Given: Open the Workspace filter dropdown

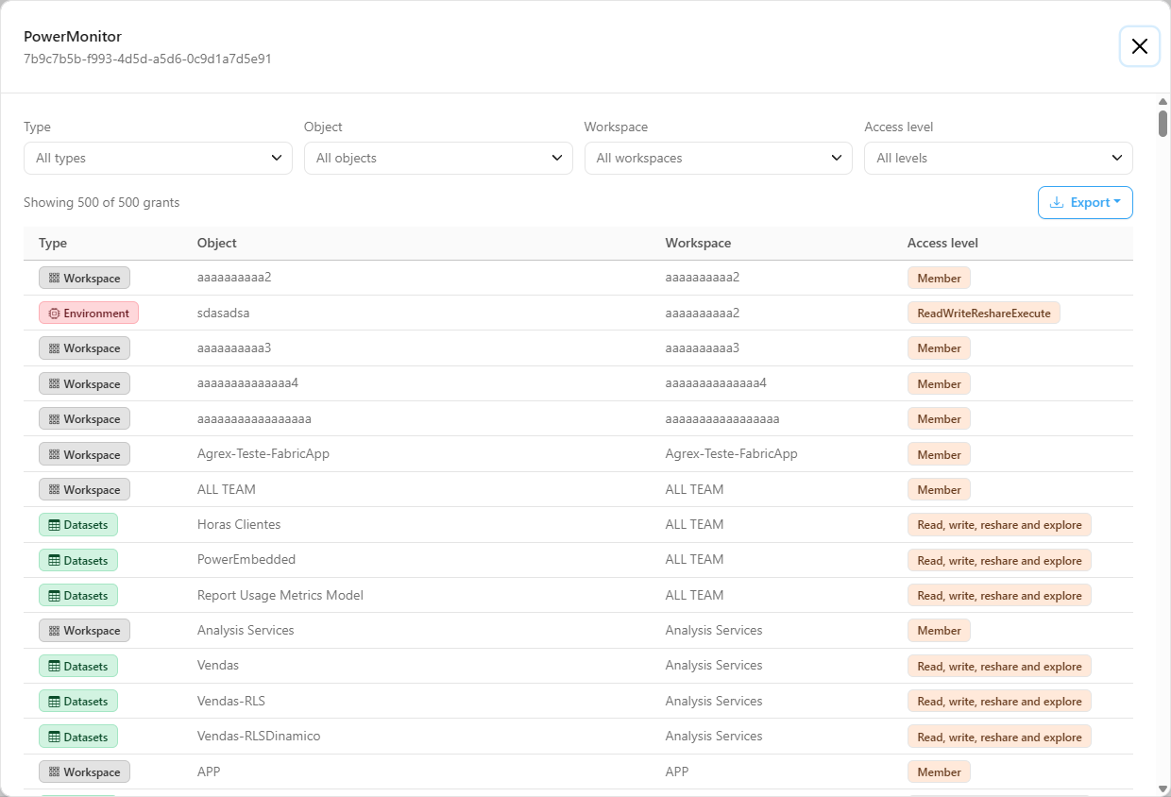Looking at the screenshot, I should click(x=719, y=158).
